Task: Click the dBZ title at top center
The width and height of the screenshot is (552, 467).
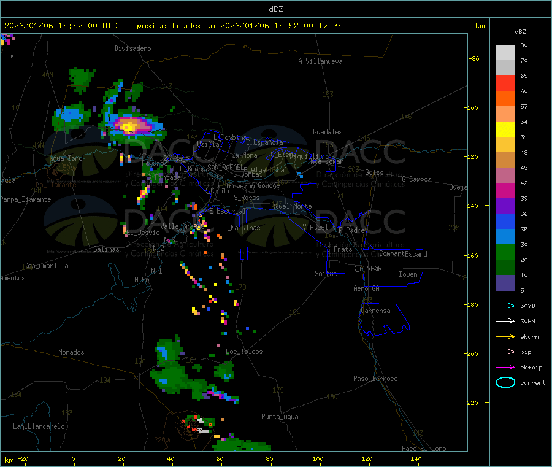Action: coord(275,9)
